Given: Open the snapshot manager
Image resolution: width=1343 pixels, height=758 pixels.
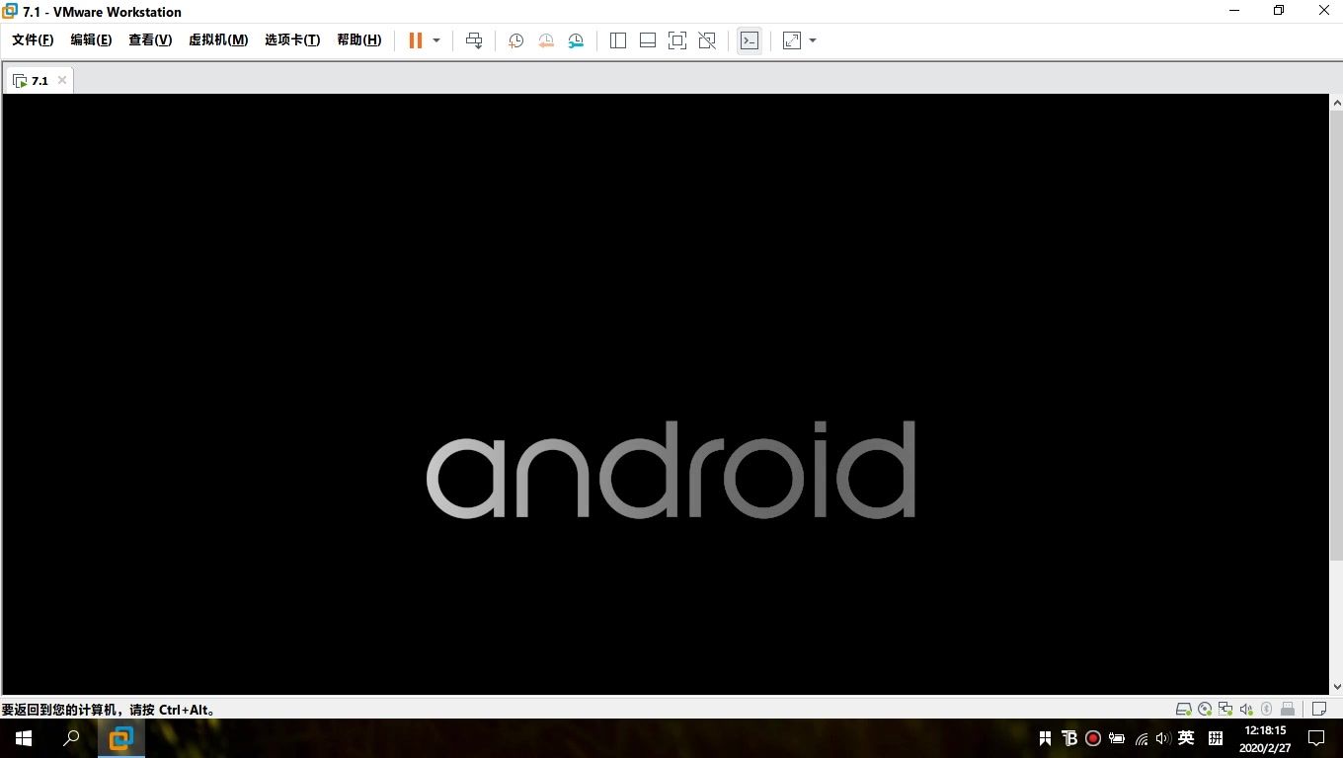Looking at the screenshot, I should point(576,40).
